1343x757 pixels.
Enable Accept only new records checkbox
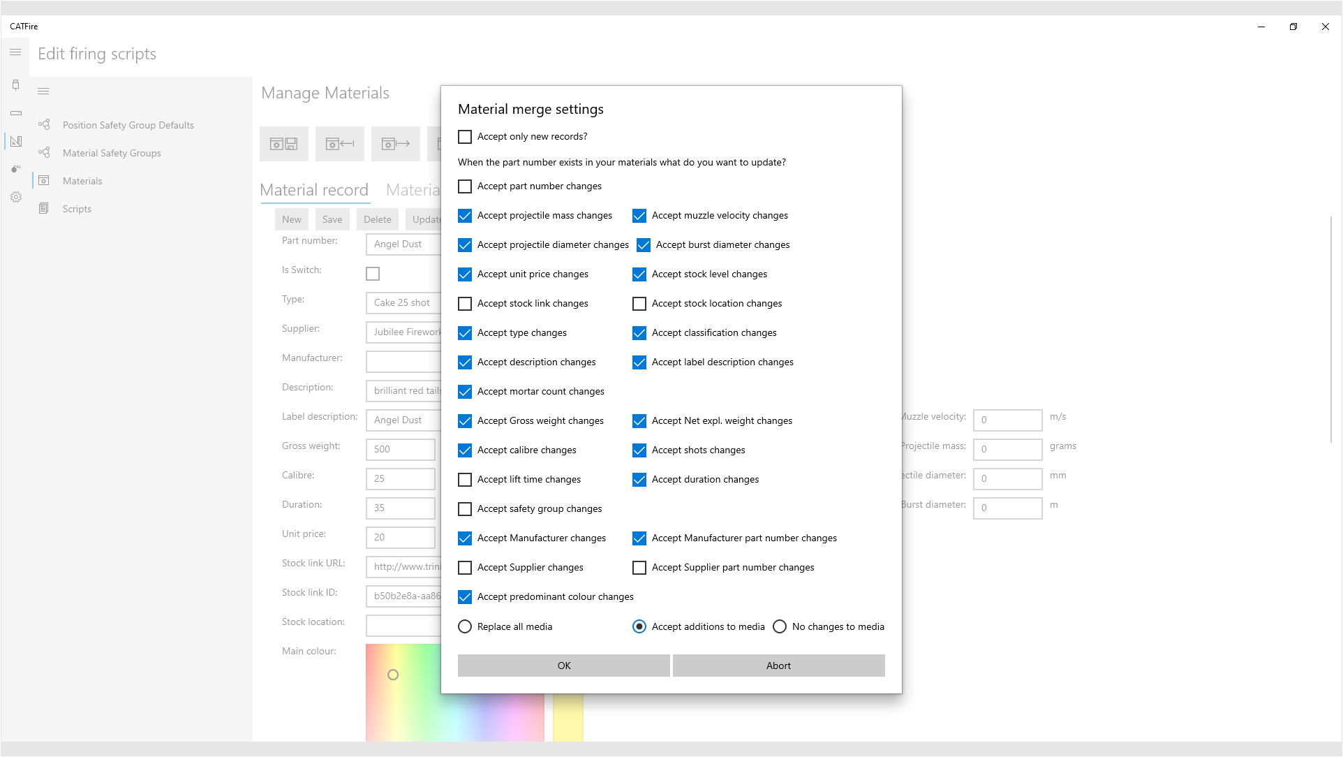coord(465,137)
